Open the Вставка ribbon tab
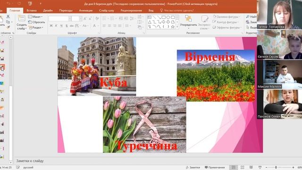The image size is (302, 170). click(x=32, y=10)
